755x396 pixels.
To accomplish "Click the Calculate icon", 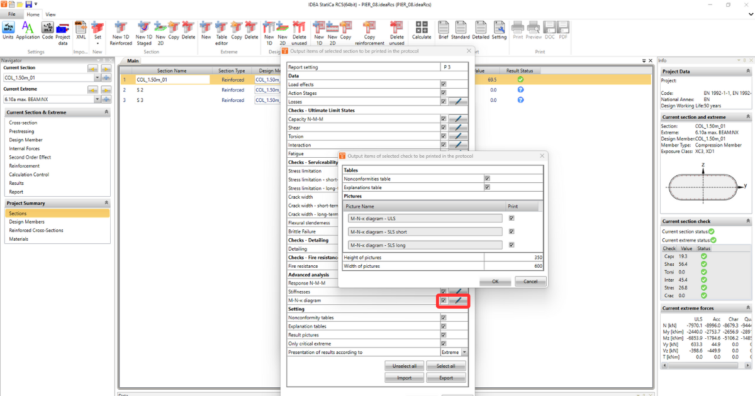I will (x=420, y=30).
